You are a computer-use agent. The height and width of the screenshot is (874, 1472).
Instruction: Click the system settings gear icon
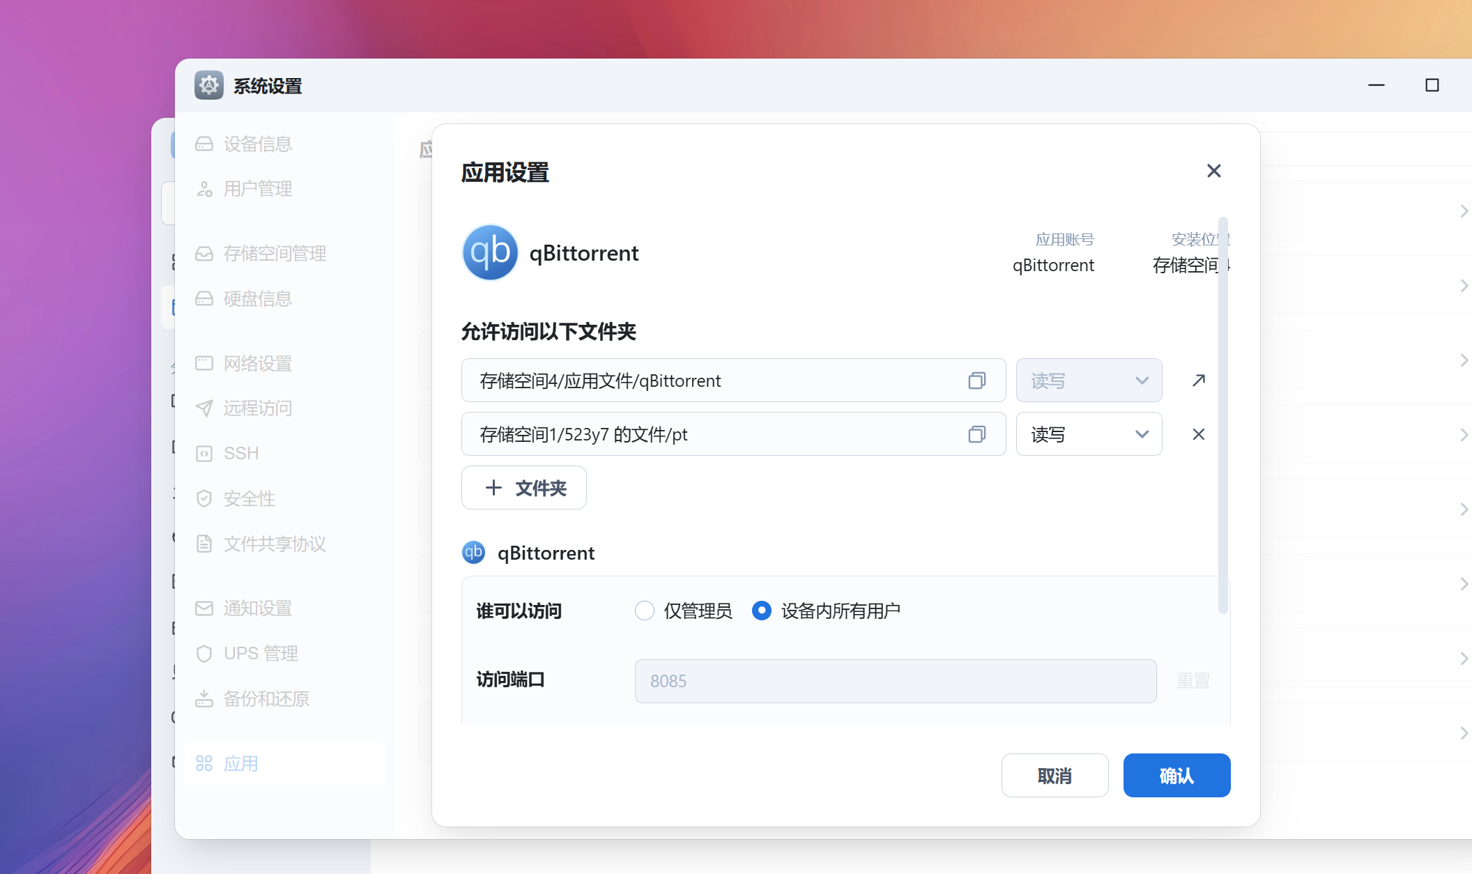pos(208,85)
